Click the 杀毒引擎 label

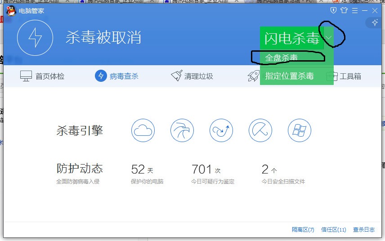point(80,130)
